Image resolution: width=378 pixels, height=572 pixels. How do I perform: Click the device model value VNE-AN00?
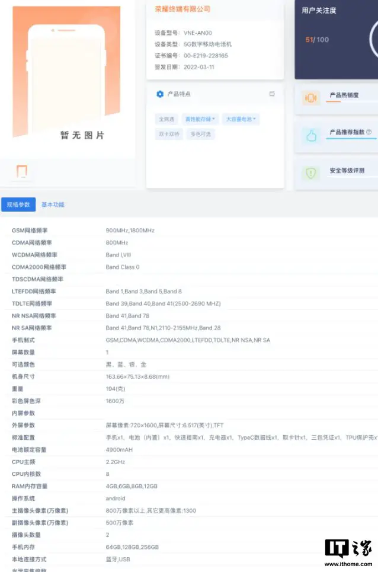coord(198,33)
